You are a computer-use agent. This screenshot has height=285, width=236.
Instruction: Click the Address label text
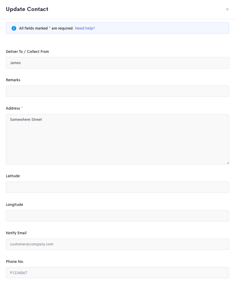tap(13, 108)
